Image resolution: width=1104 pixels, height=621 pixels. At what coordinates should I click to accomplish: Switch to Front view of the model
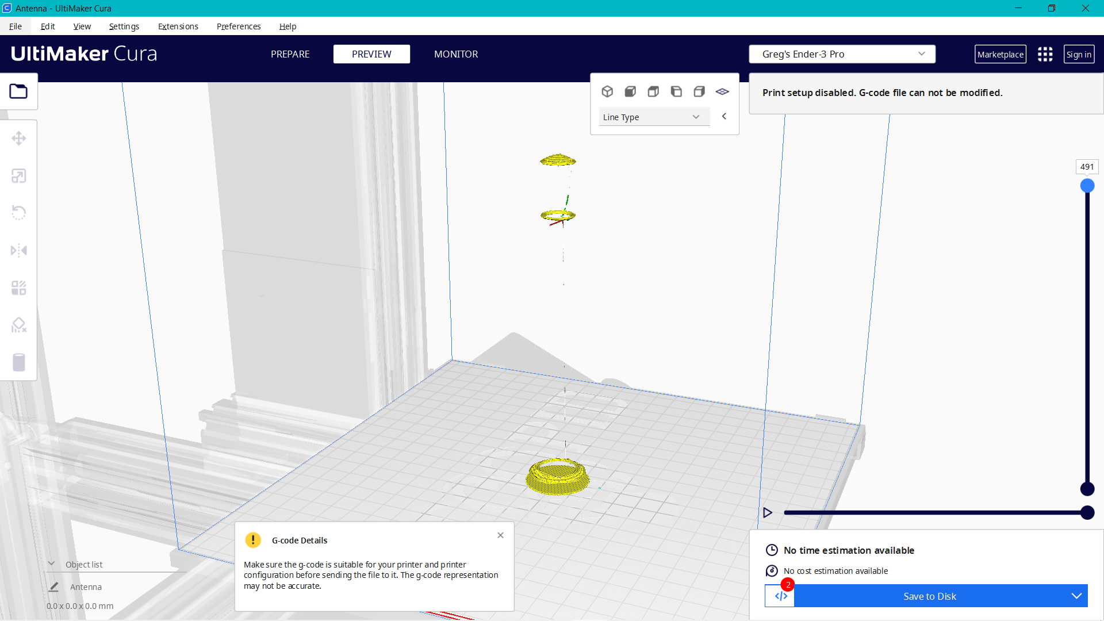631,91
